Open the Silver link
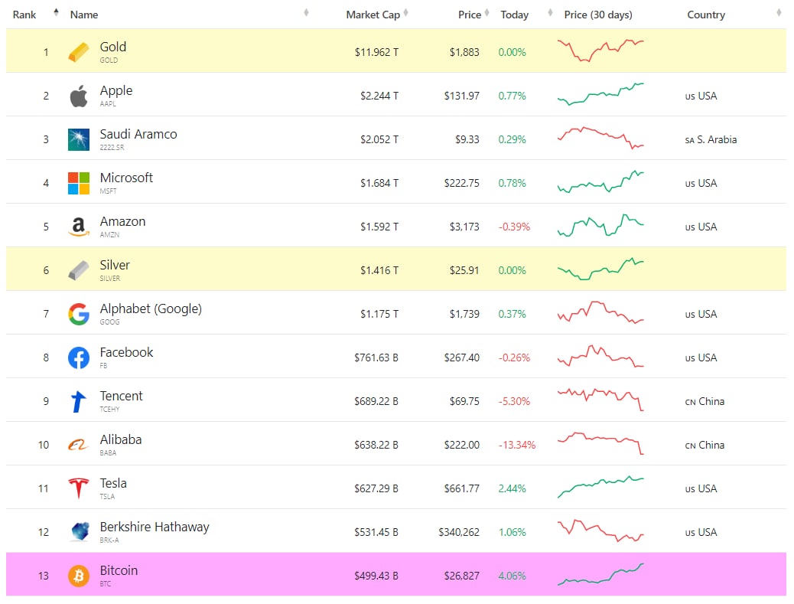The image size is (794, 604). pyautogui.click(x=115, y=265)
